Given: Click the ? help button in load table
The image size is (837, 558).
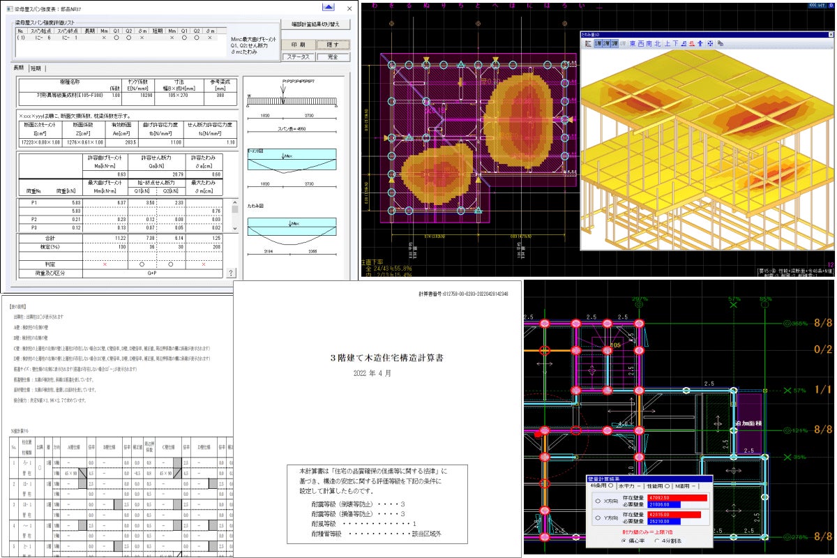Looking at the screenshot, I should point(231,273).
